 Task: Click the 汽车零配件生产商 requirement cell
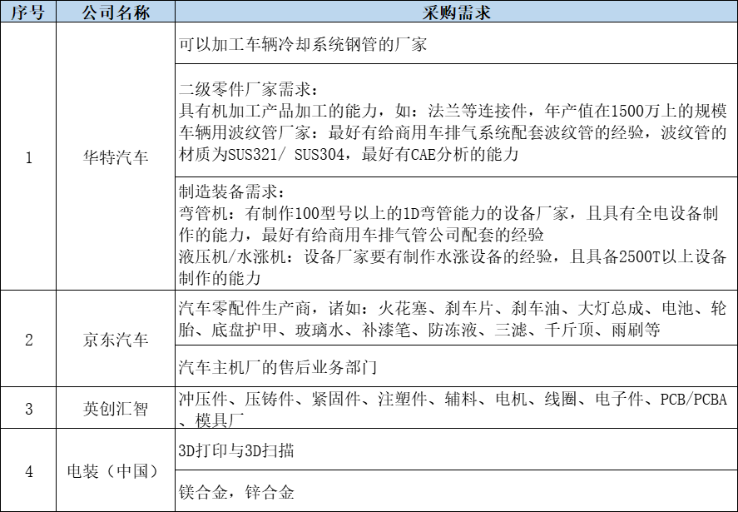click(456, 318)
